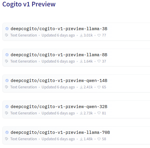Click the avatar icon beside cogito-v1-preview-llama-3B
This screenshot has height=148, width=150.
pyautogui.click(x=7, y=29)
